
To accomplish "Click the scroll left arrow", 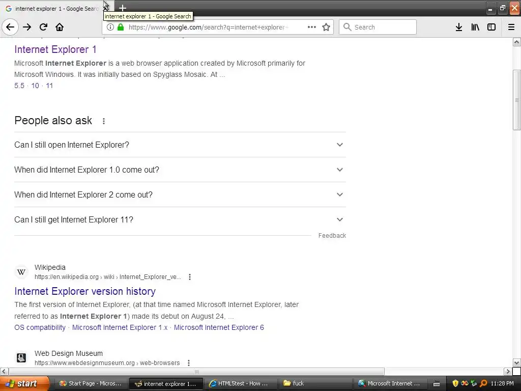I will coord(4,371).
